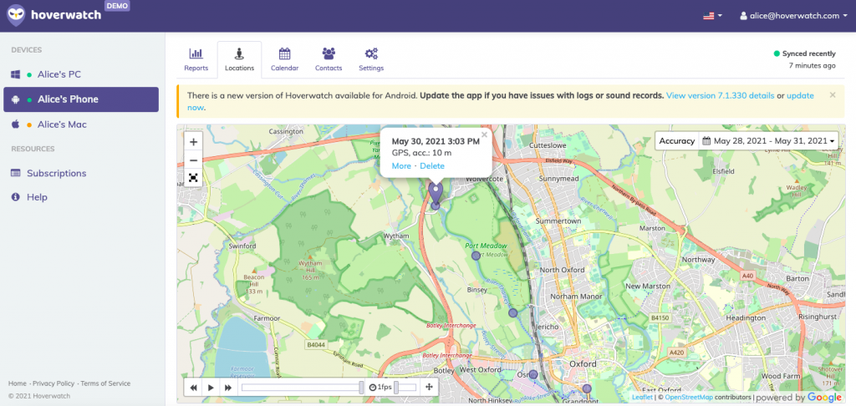Click the selected purple location pin
Viewport: 856px width, 406px height.
(435, 193)
